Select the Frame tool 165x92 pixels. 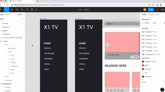[12, 10]
